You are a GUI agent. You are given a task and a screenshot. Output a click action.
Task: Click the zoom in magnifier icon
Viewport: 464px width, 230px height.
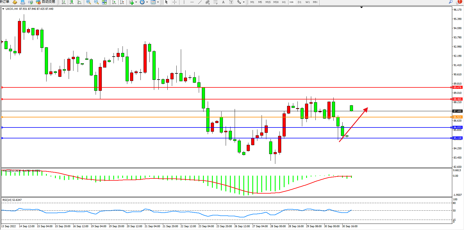pyautogui.click(x=89, y=2)
